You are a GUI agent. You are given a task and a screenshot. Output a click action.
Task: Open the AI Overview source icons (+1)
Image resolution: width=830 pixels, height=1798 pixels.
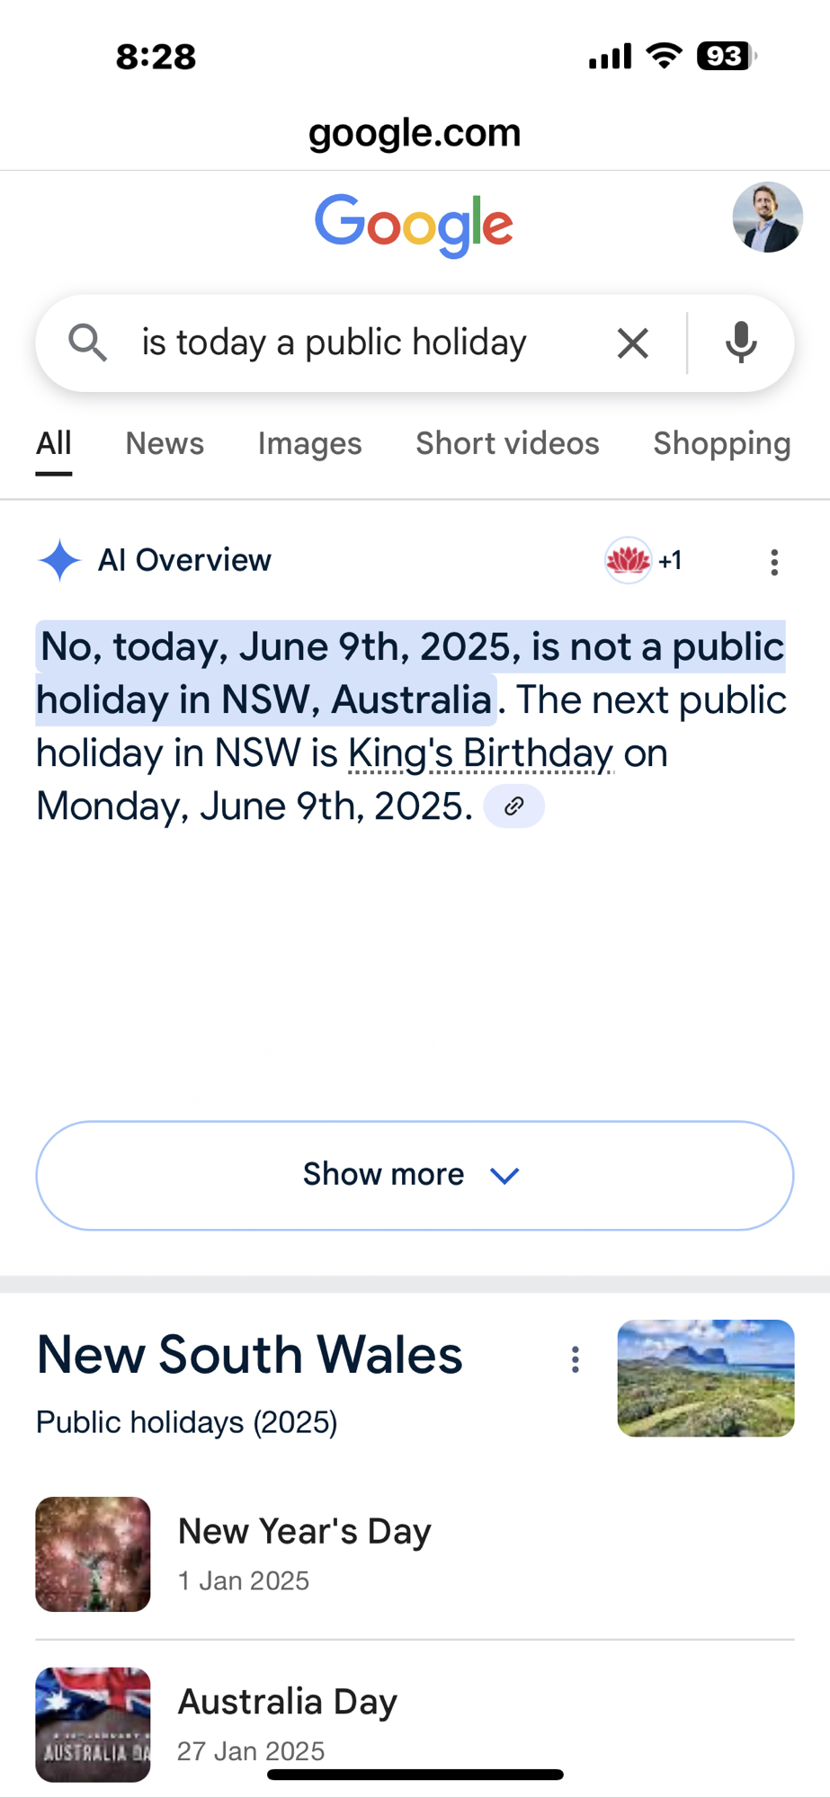pos(644,561)
